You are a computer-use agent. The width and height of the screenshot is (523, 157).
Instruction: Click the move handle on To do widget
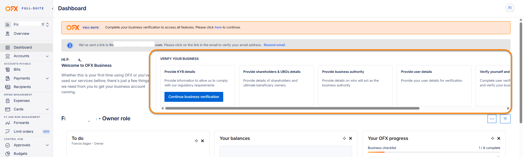pyautogui.click(x=196, y=141)
